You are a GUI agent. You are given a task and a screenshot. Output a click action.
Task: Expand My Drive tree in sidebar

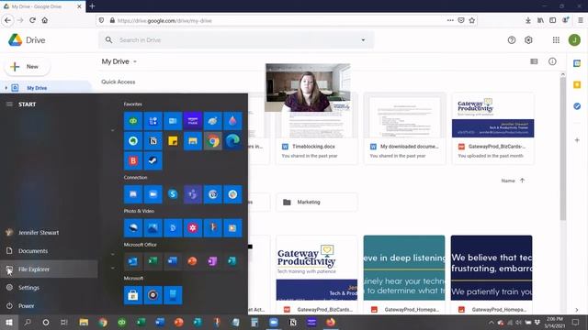[6, 88]
